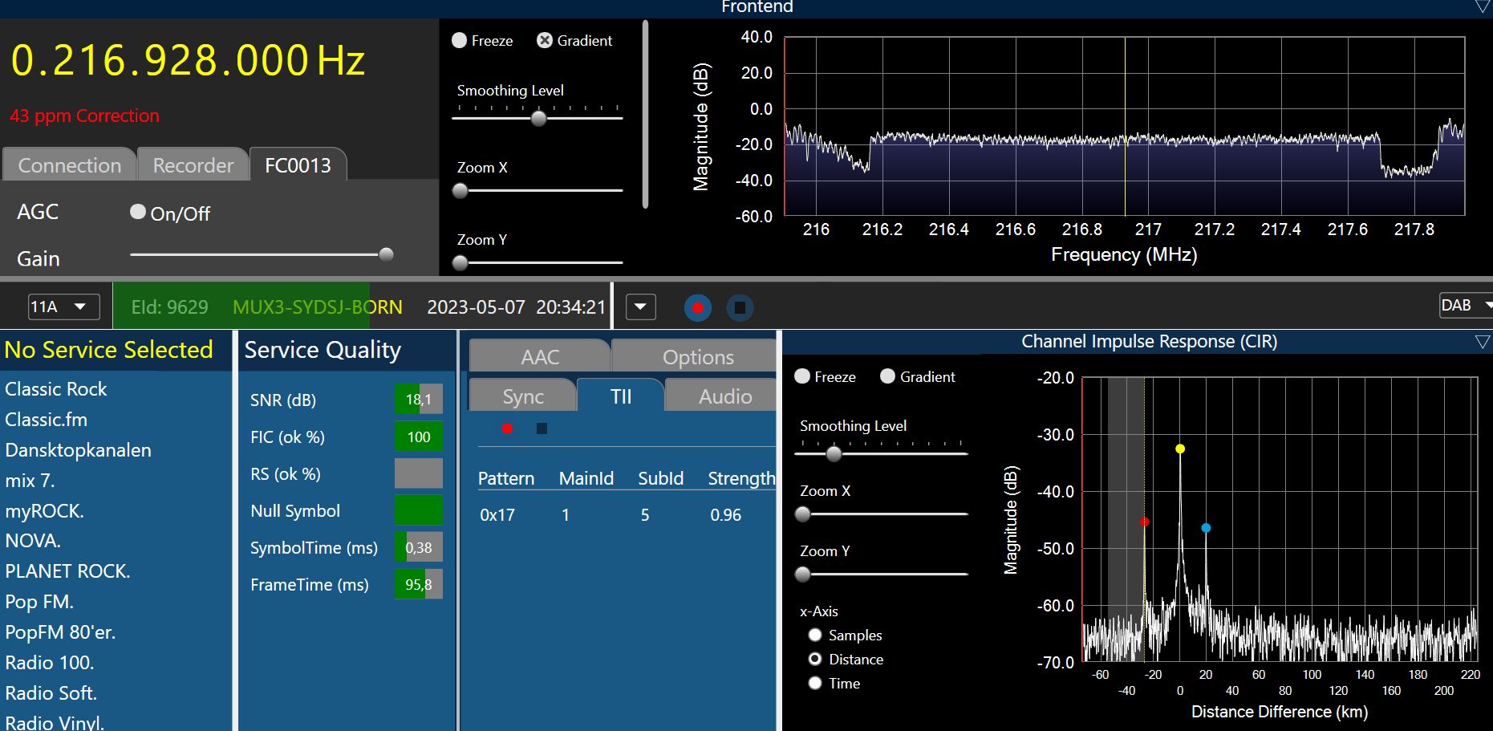Click the yellow peak marker in CIR plot
The height and width of the screenshot is (731, 1493).
point(1179,449)
